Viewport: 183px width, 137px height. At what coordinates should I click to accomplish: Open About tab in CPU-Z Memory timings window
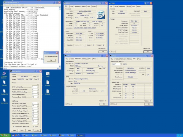(x=139, y=6)
